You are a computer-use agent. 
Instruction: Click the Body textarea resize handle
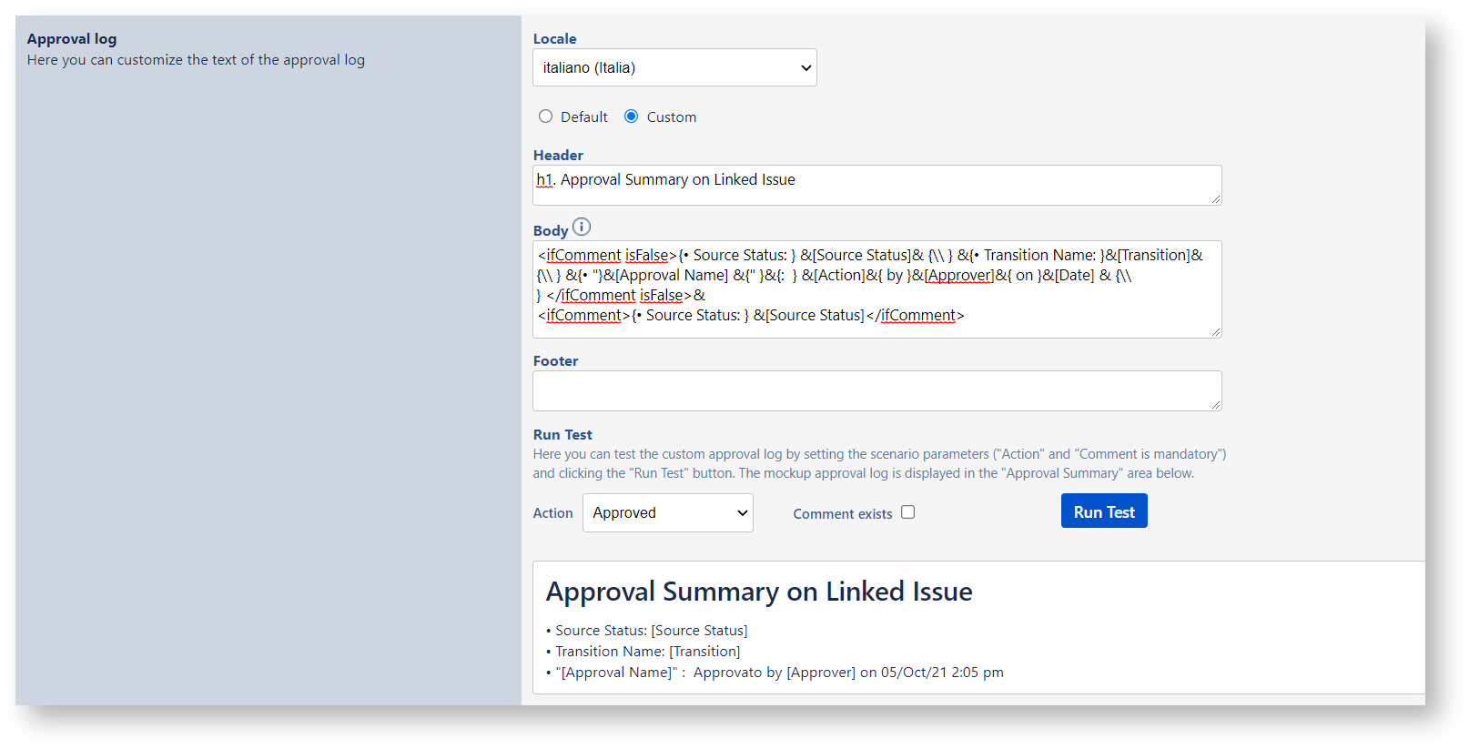[1215, 332]
